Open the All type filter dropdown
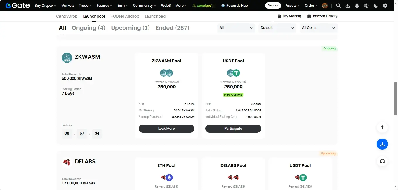The height and width of the screenshot is (190, 398). (236, 28)
